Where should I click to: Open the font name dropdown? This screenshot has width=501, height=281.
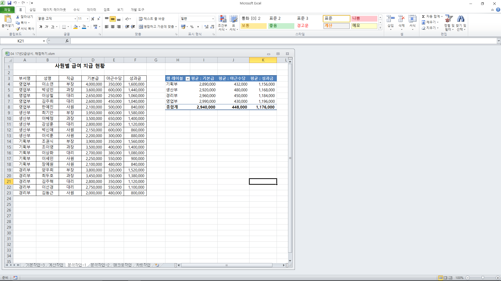pyautogui.click(x=75, y=19)
